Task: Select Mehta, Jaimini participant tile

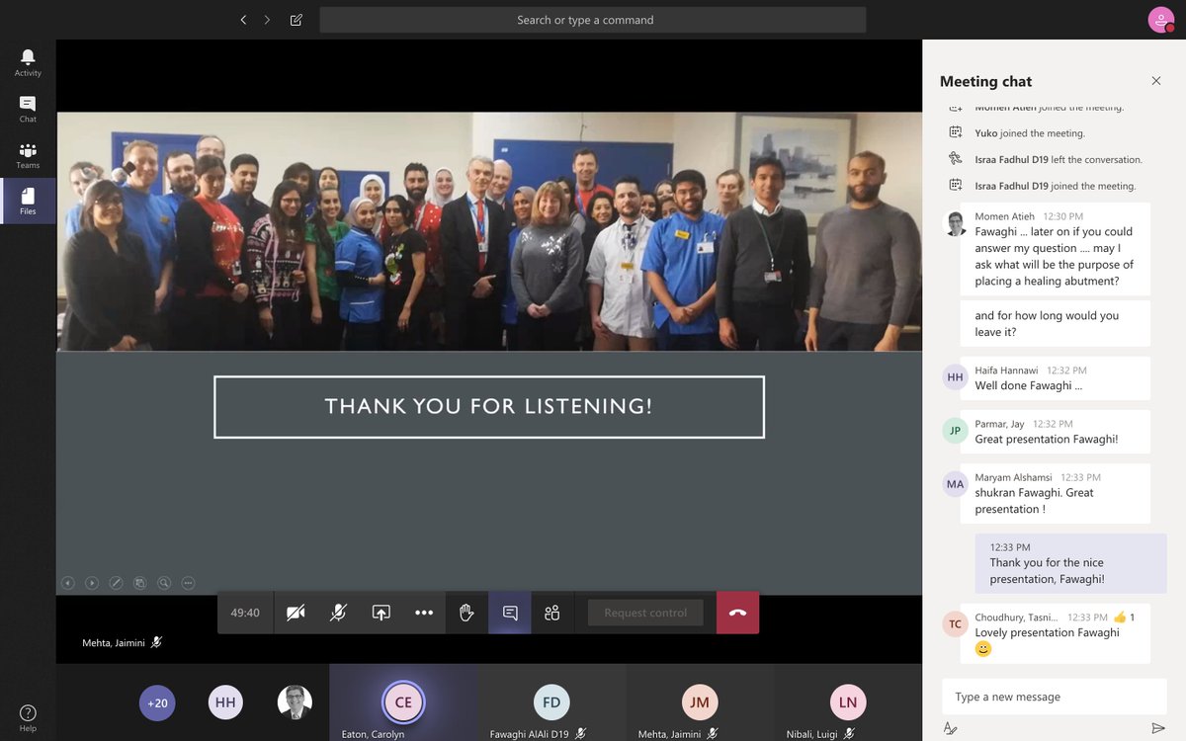Action: (x=700, y=702)
